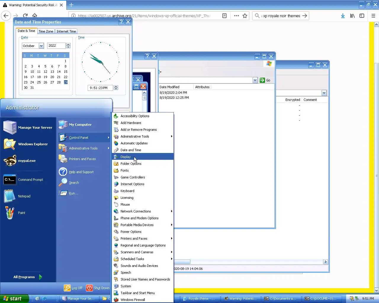
Task: Click the browser search box
Action: (281, 16)
